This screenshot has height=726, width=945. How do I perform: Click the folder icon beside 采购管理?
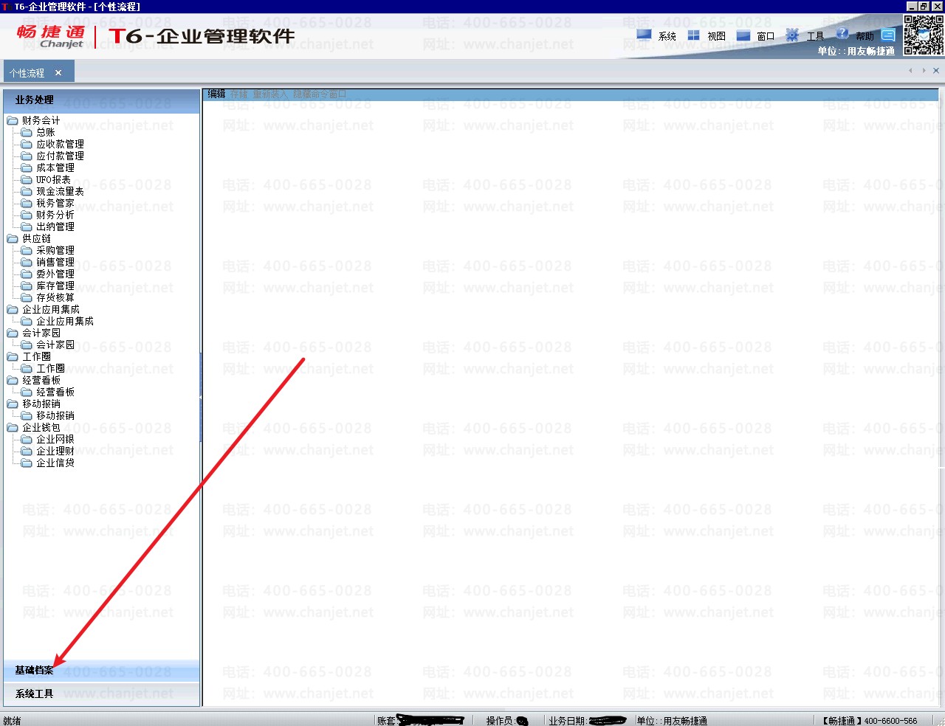[x=27, y=251]
